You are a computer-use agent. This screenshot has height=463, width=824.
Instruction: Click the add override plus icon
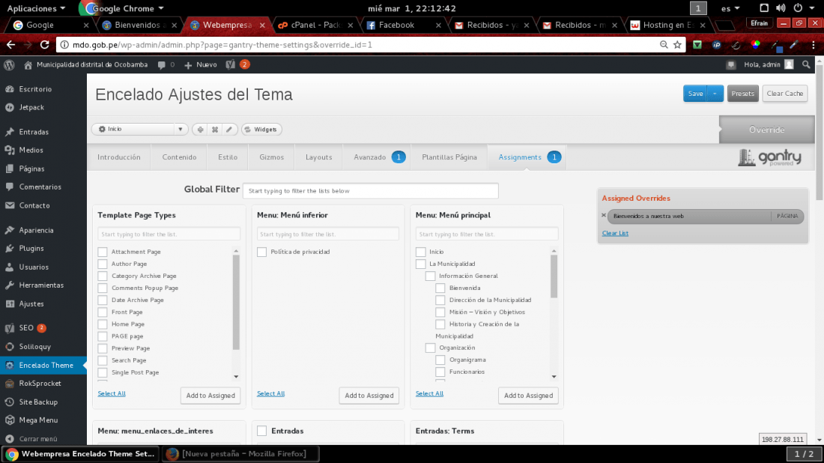click(200, 130)
